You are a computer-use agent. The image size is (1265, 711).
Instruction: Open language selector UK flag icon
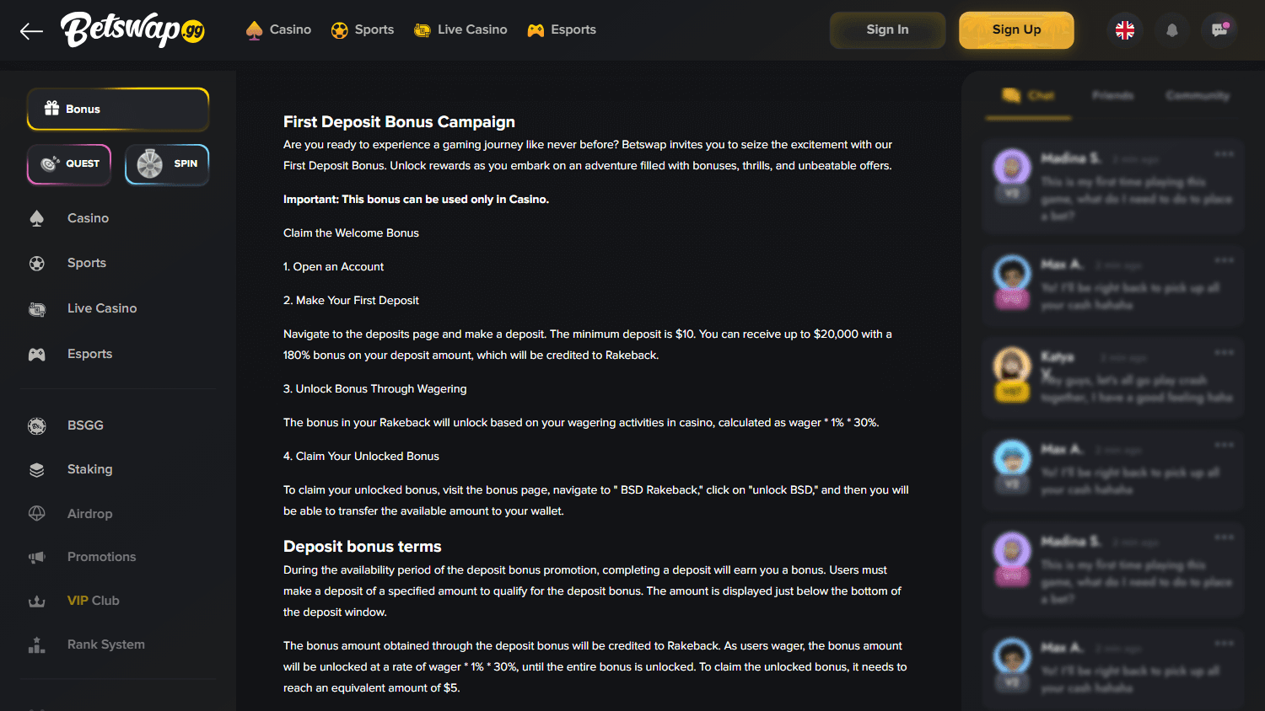tap(1125, 30)
